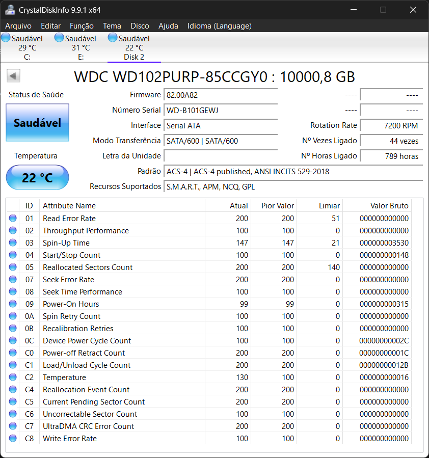
Task: Open the Tema menu
Action: point(112,26)
